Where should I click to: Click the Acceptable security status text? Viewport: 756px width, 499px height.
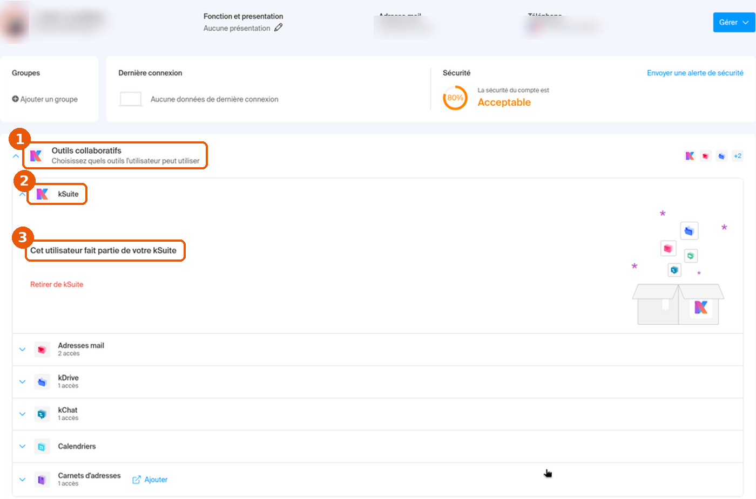pyautogui.click(x=504, y=102)
